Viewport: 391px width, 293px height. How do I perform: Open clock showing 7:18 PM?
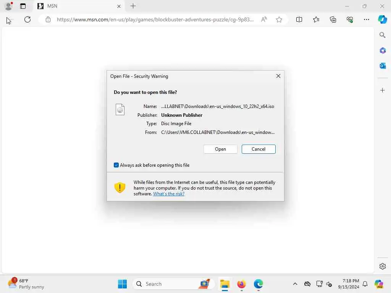click(348, 284)
